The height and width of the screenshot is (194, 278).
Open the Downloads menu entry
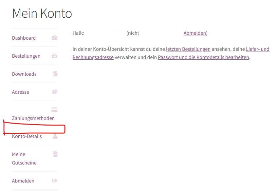pos(24,74)
